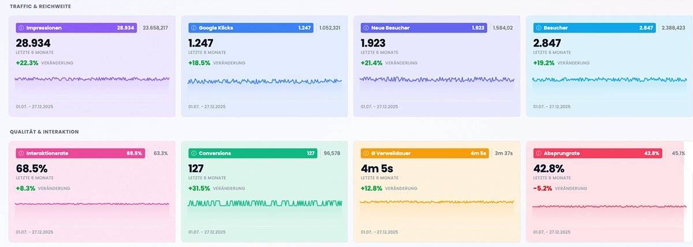This screenshot has height=247, width=693.
Task: Click the info icon on Neue Besucher card
Action: [x=366, y=28]
